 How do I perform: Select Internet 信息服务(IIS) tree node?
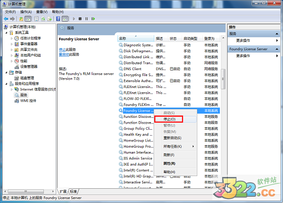38,89
